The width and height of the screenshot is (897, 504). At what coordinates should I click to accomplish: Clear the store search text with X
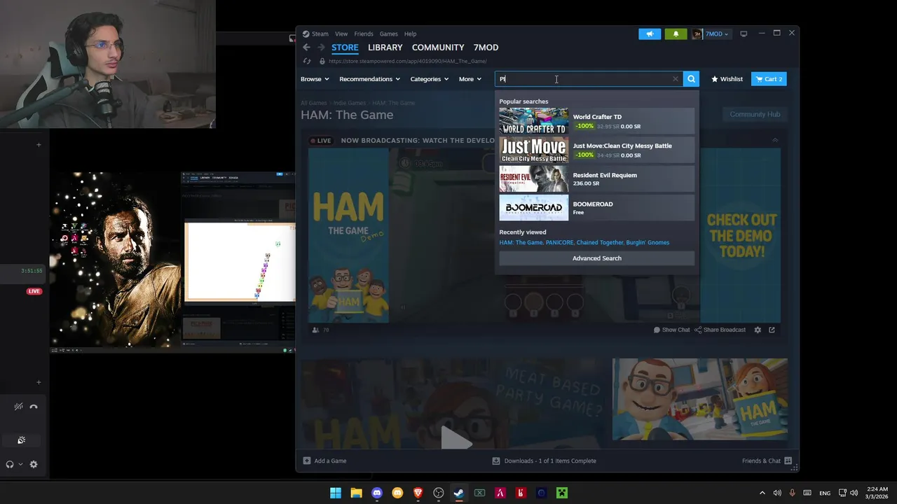pos(676,79)
